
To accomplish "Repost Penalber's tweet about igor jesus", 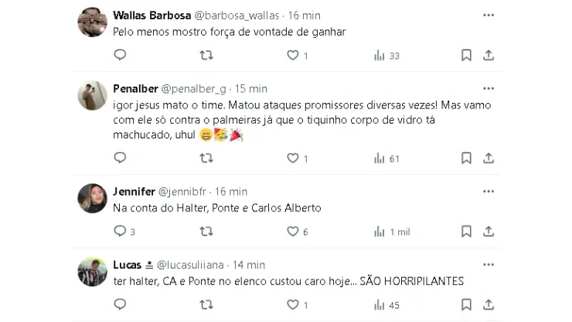I will click(x=206, y=158).
